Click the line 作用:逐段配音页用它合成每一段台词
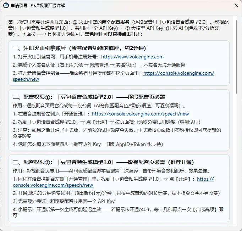Image resolution: width=242 pixels, height=231 pixels. click(99, 106)
